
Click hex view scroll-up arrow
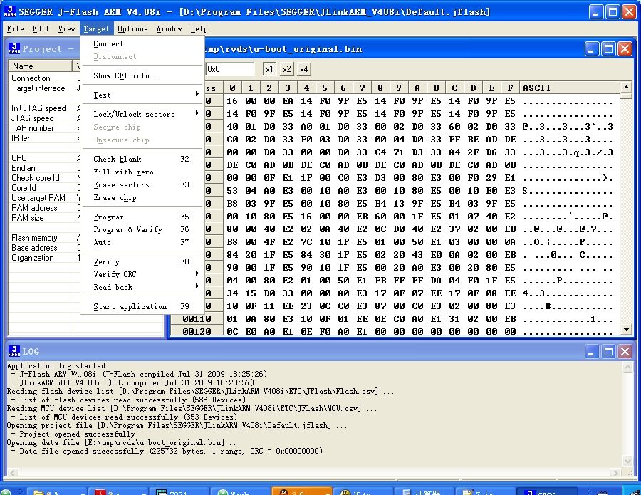626,88
